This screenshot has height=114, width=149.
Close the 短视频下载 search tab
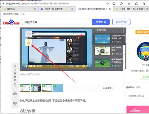tap(72, 9)
